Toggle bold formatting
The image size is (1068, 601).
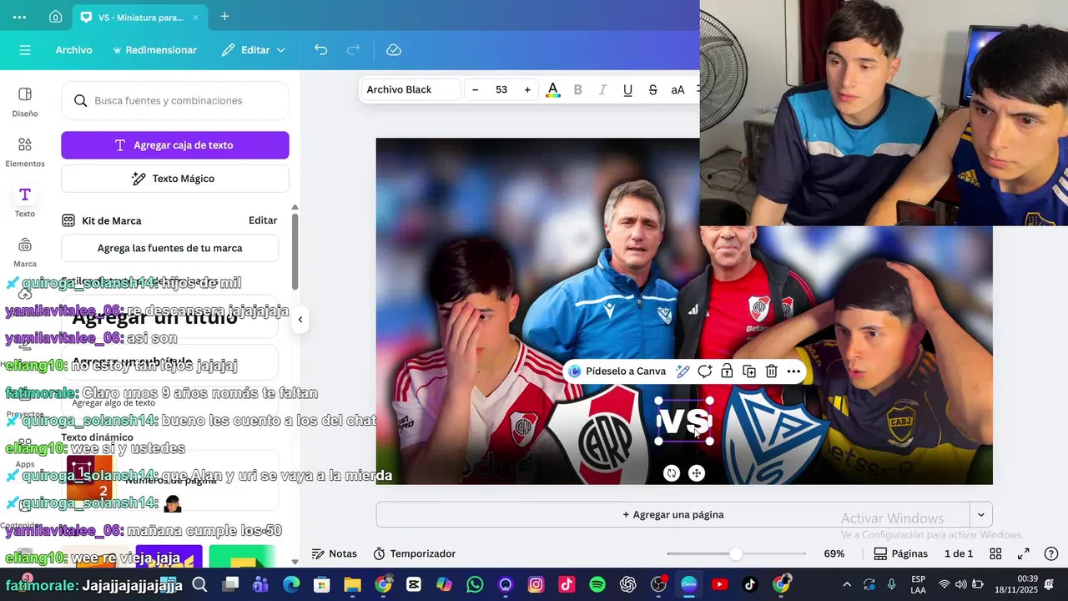click(577, 90)
